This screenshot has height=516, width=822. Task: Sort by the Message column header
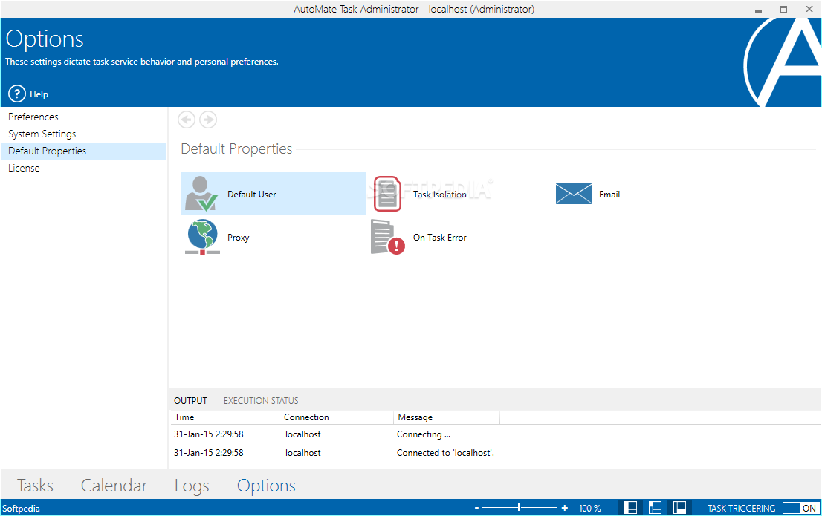point(447,417)
